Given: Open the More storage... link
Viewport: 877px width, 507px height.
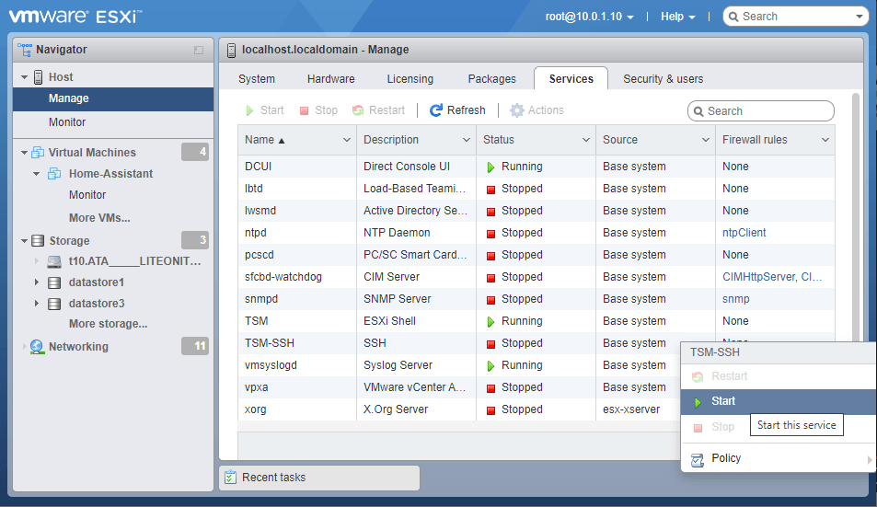Looking at the screenshot, I should point(108,324).
